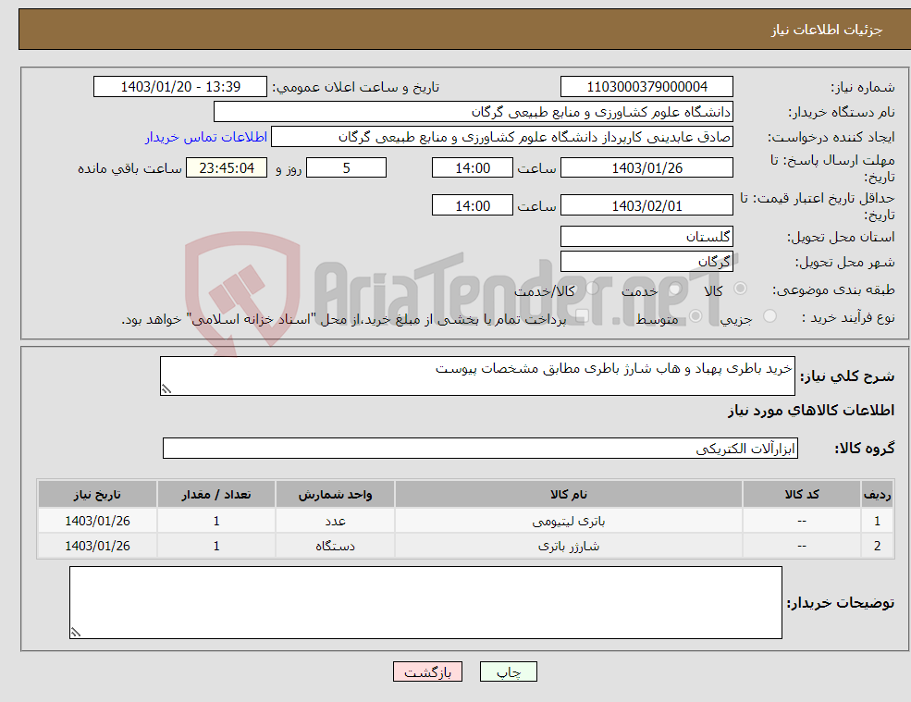Click the بازگشت back button

[427, 671]
